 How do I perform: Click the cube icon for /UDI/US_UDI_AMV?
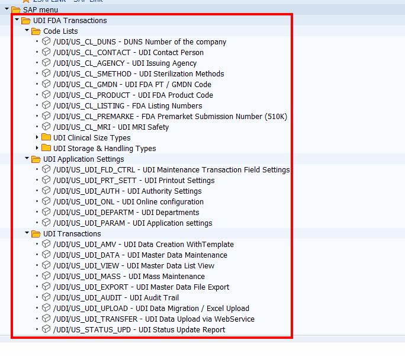(x=46, y=244)
